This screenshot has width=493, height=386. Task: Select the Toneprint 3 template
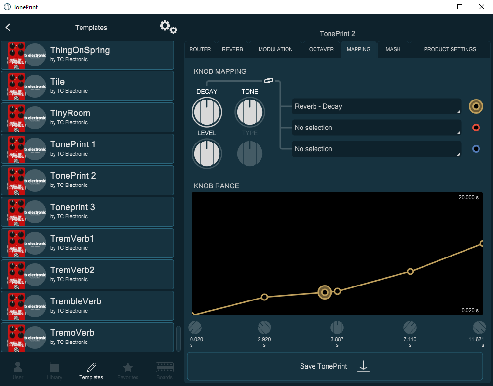tap(87, 212)
